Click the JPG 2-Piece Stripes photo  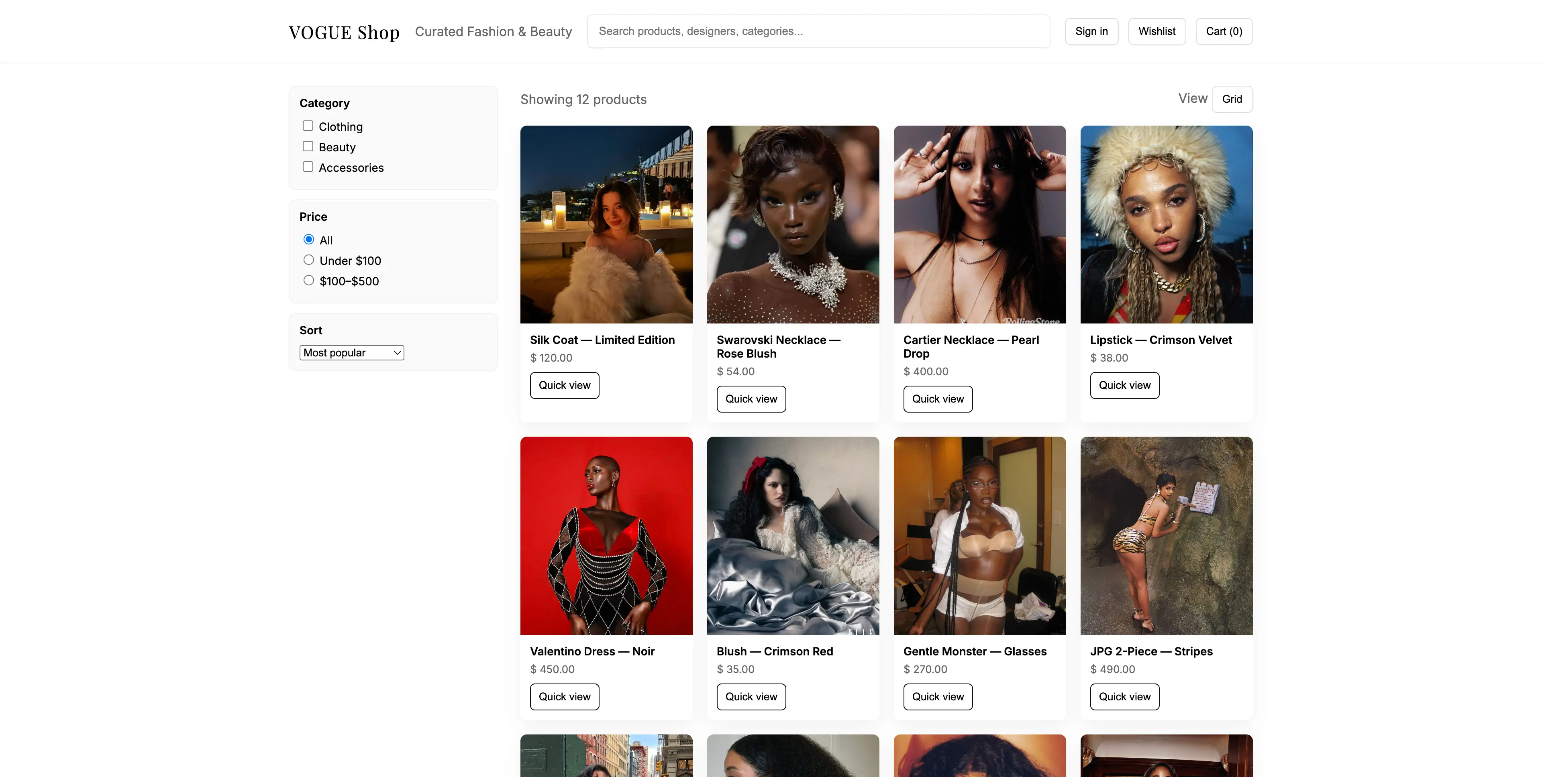click(x=1166, y=536)
